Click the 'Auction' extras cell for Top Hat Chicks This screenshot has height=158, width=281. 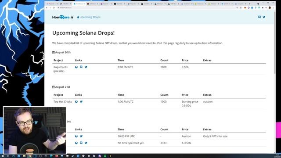(x=208, y=101)
